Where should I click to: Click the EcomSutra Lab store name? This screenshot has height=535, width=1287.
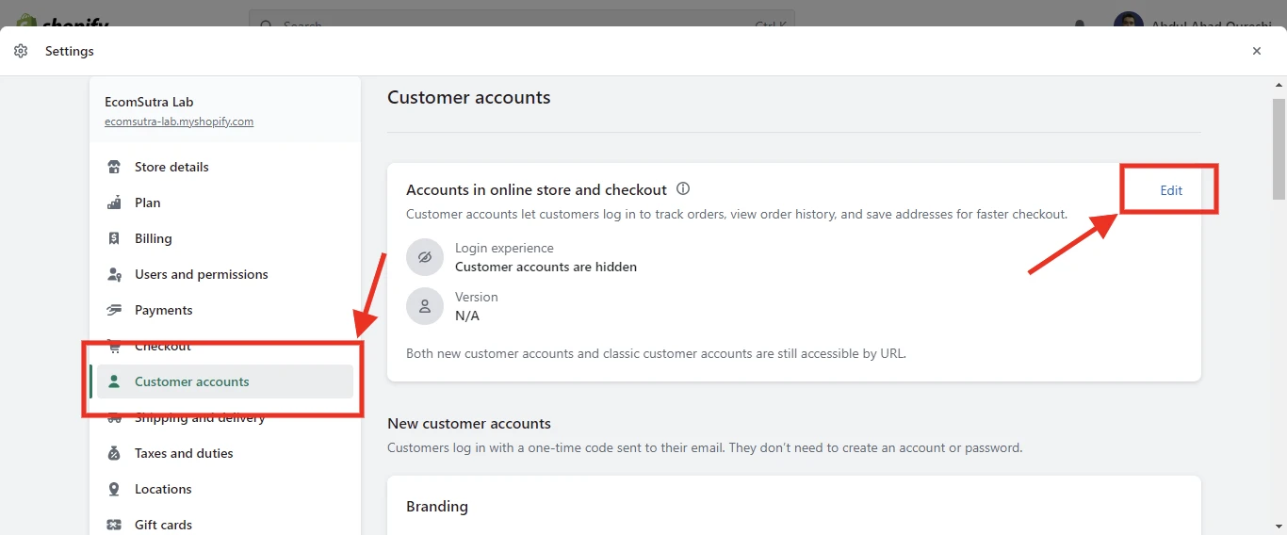point(149,102)
